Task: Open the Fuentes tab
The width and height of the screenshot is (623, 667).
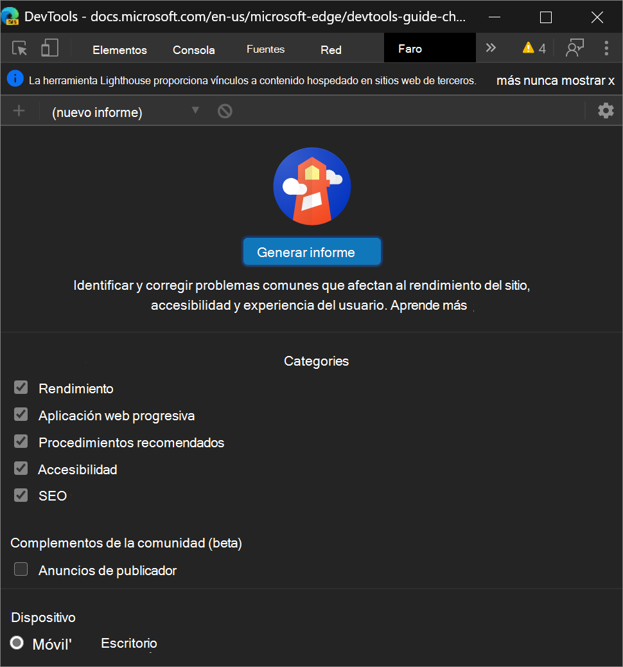Action: (265, 49)
